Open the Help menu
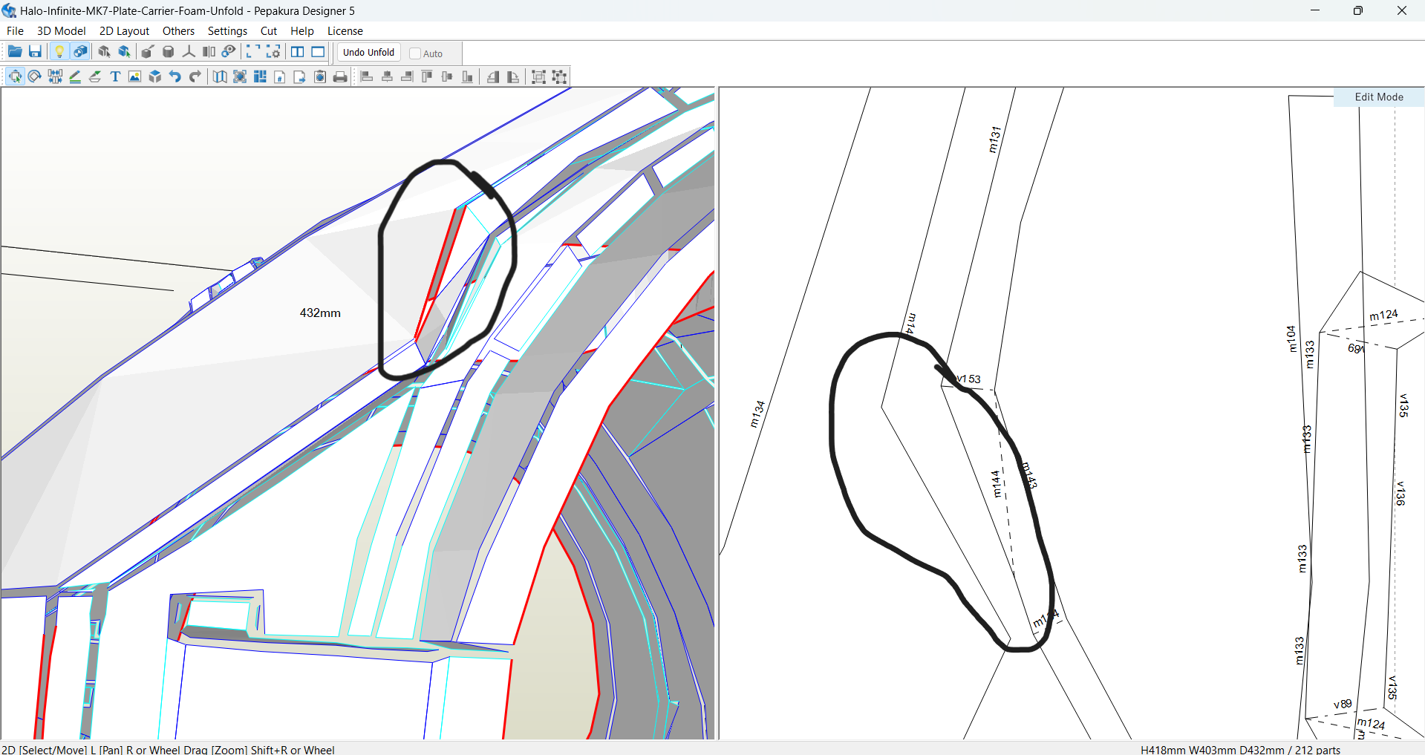Viewport: 1425px width, 755px height. pyautogui.click(x=302, y=31)
